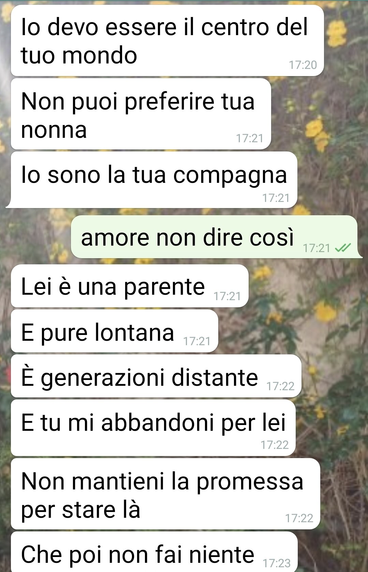
Task: Tap the 17:22 timestamp under 'È generazioni distante'
Action: pyautogui.click(x=280, y=386)
